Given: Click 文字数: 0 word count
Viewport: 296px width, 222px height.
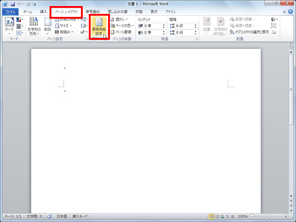Looking at the screenshot, I should 34,217.
